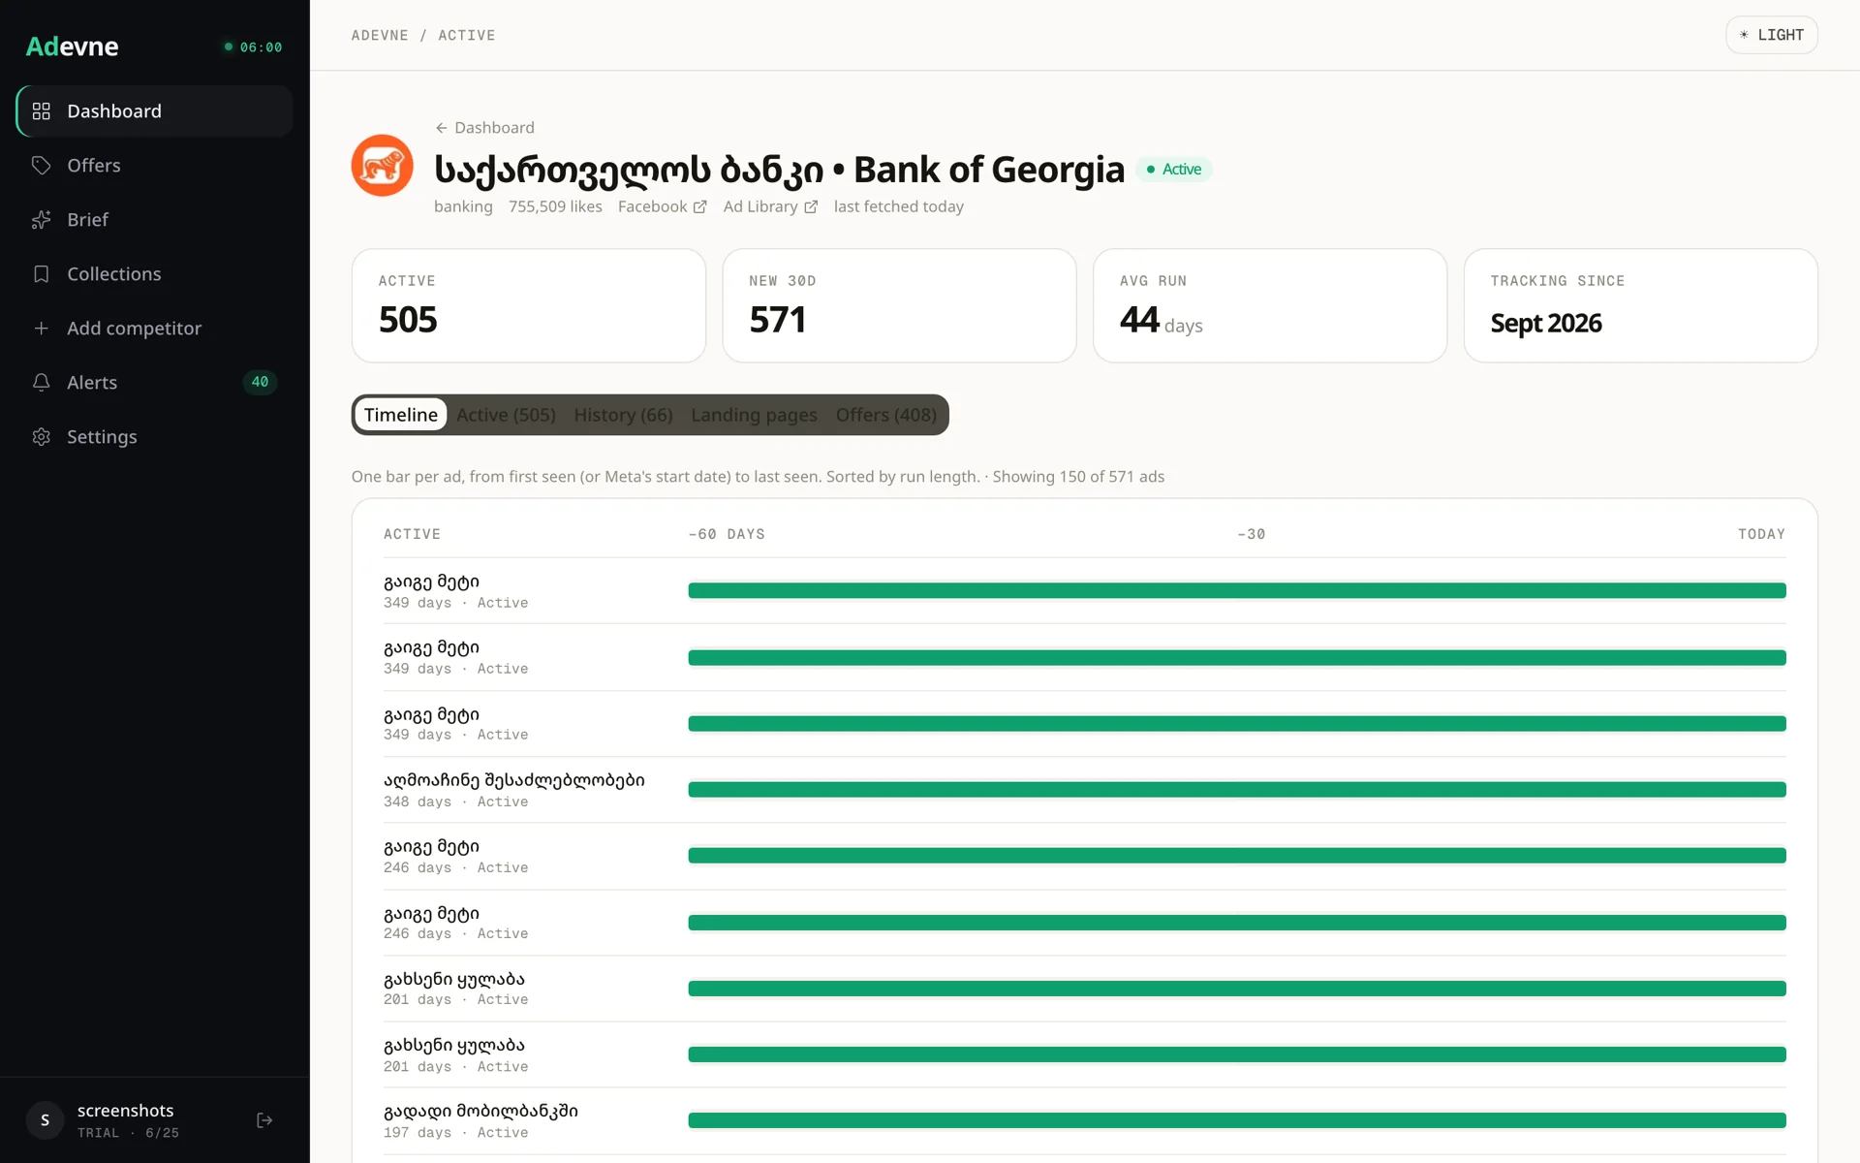Switch to the Active (505) tab
Image resolution: width=1860 pixels, height=1163 pixels.
click(506, 415)
